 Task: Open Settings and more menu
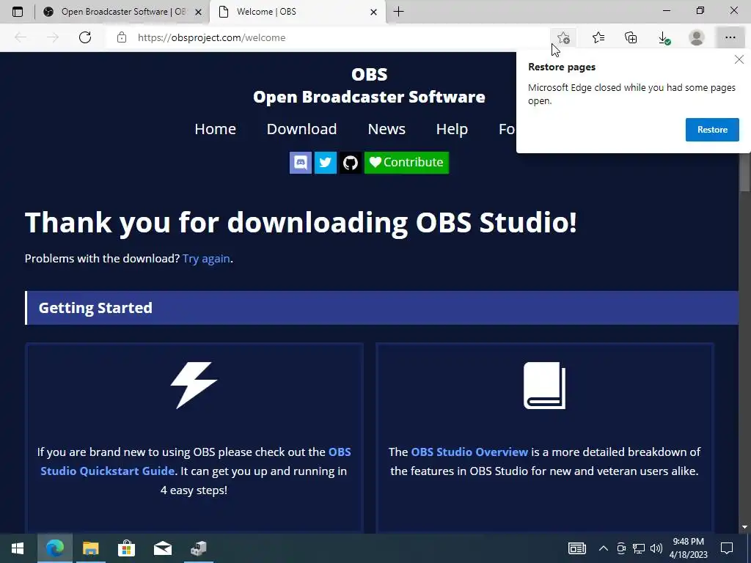click(x=730, y=37)
